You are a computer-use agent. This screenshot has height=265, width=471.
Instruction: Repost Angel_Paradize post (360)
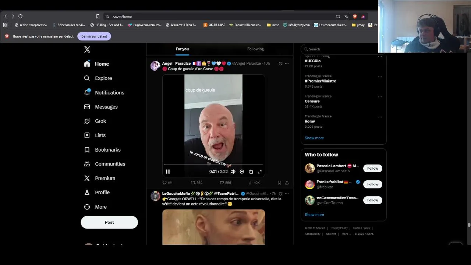[x=196, y=183]
